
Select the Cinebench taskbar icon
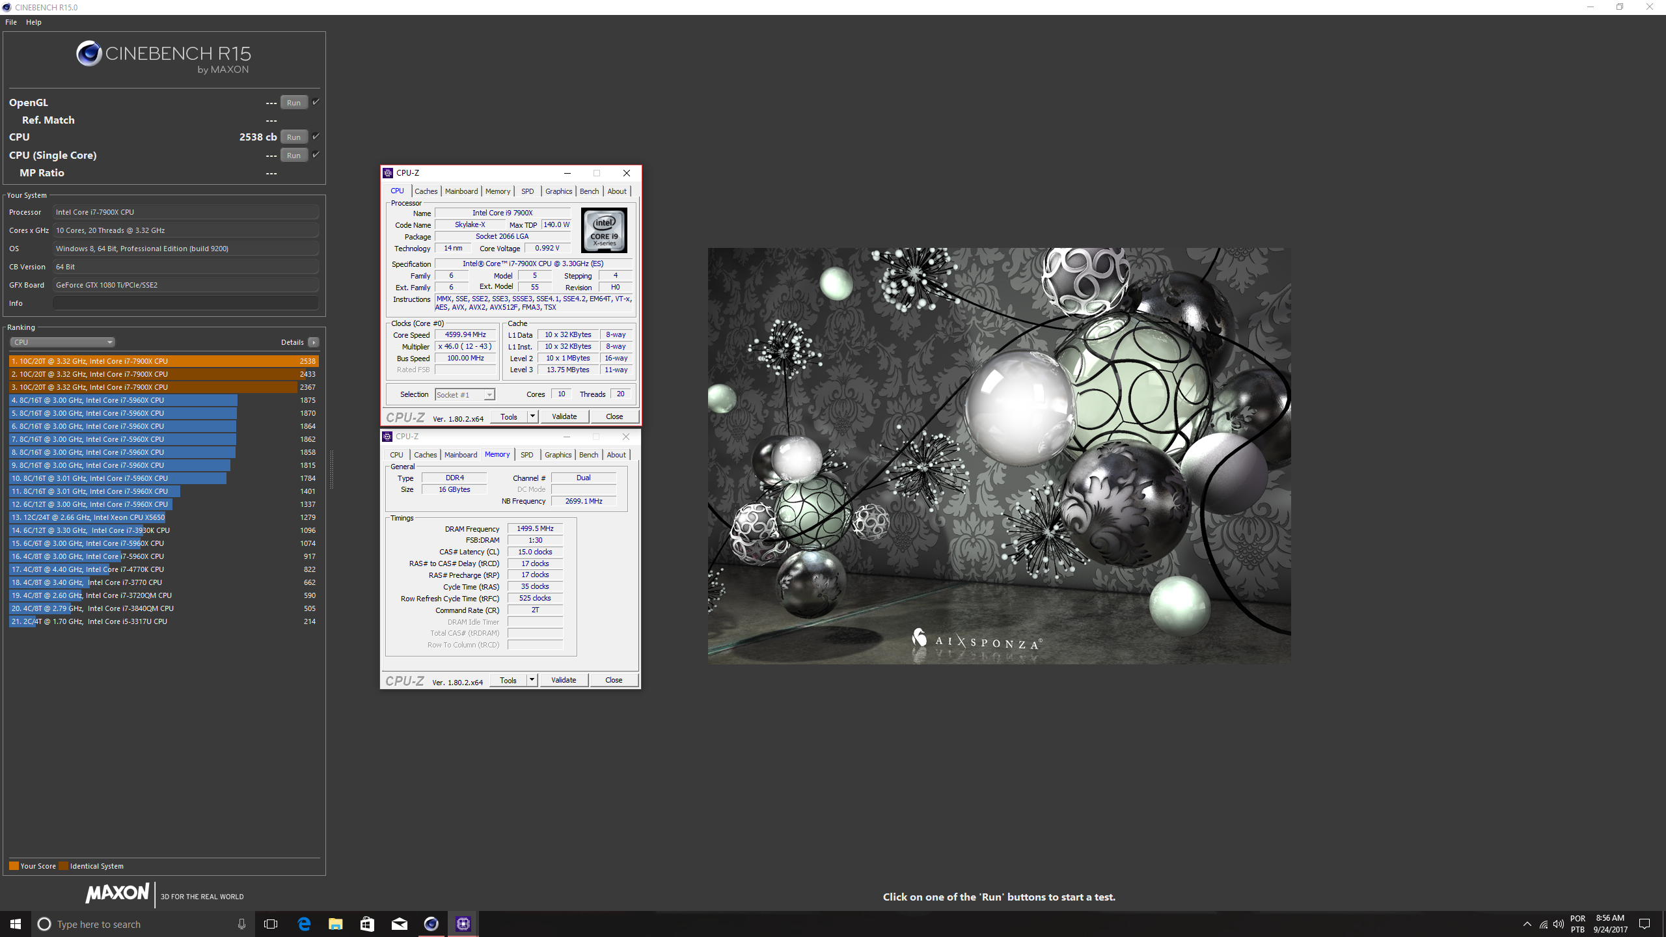[x=431, y=924]
